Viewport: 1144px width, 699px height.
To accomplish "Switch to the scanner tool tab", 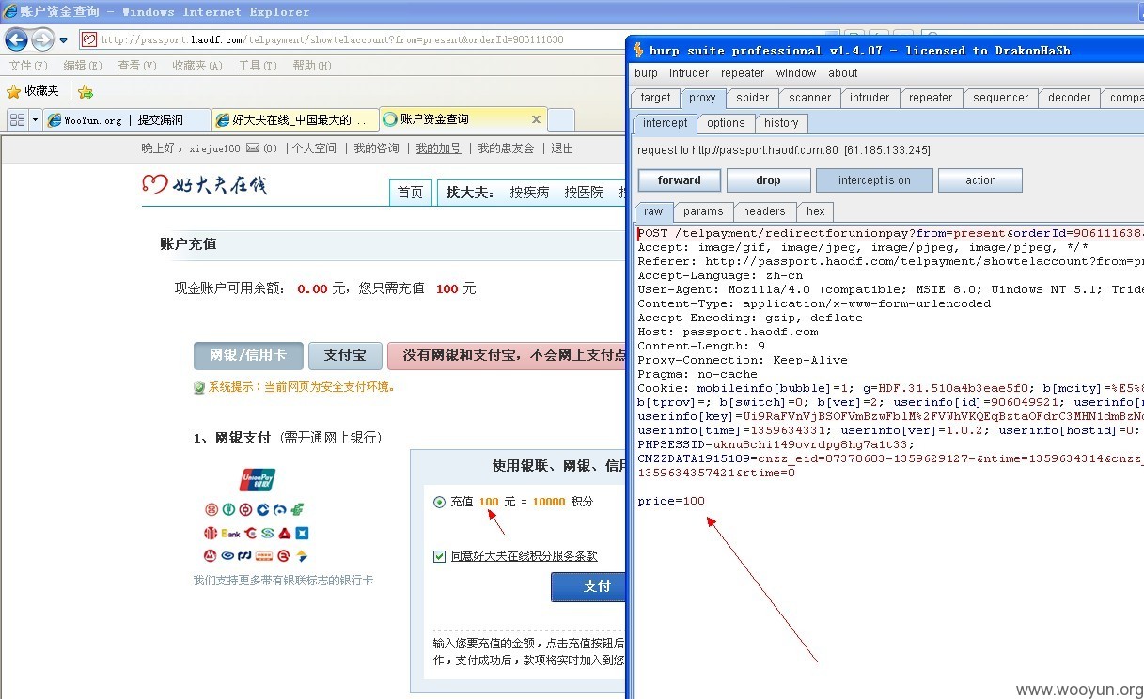I will [809, 98].
